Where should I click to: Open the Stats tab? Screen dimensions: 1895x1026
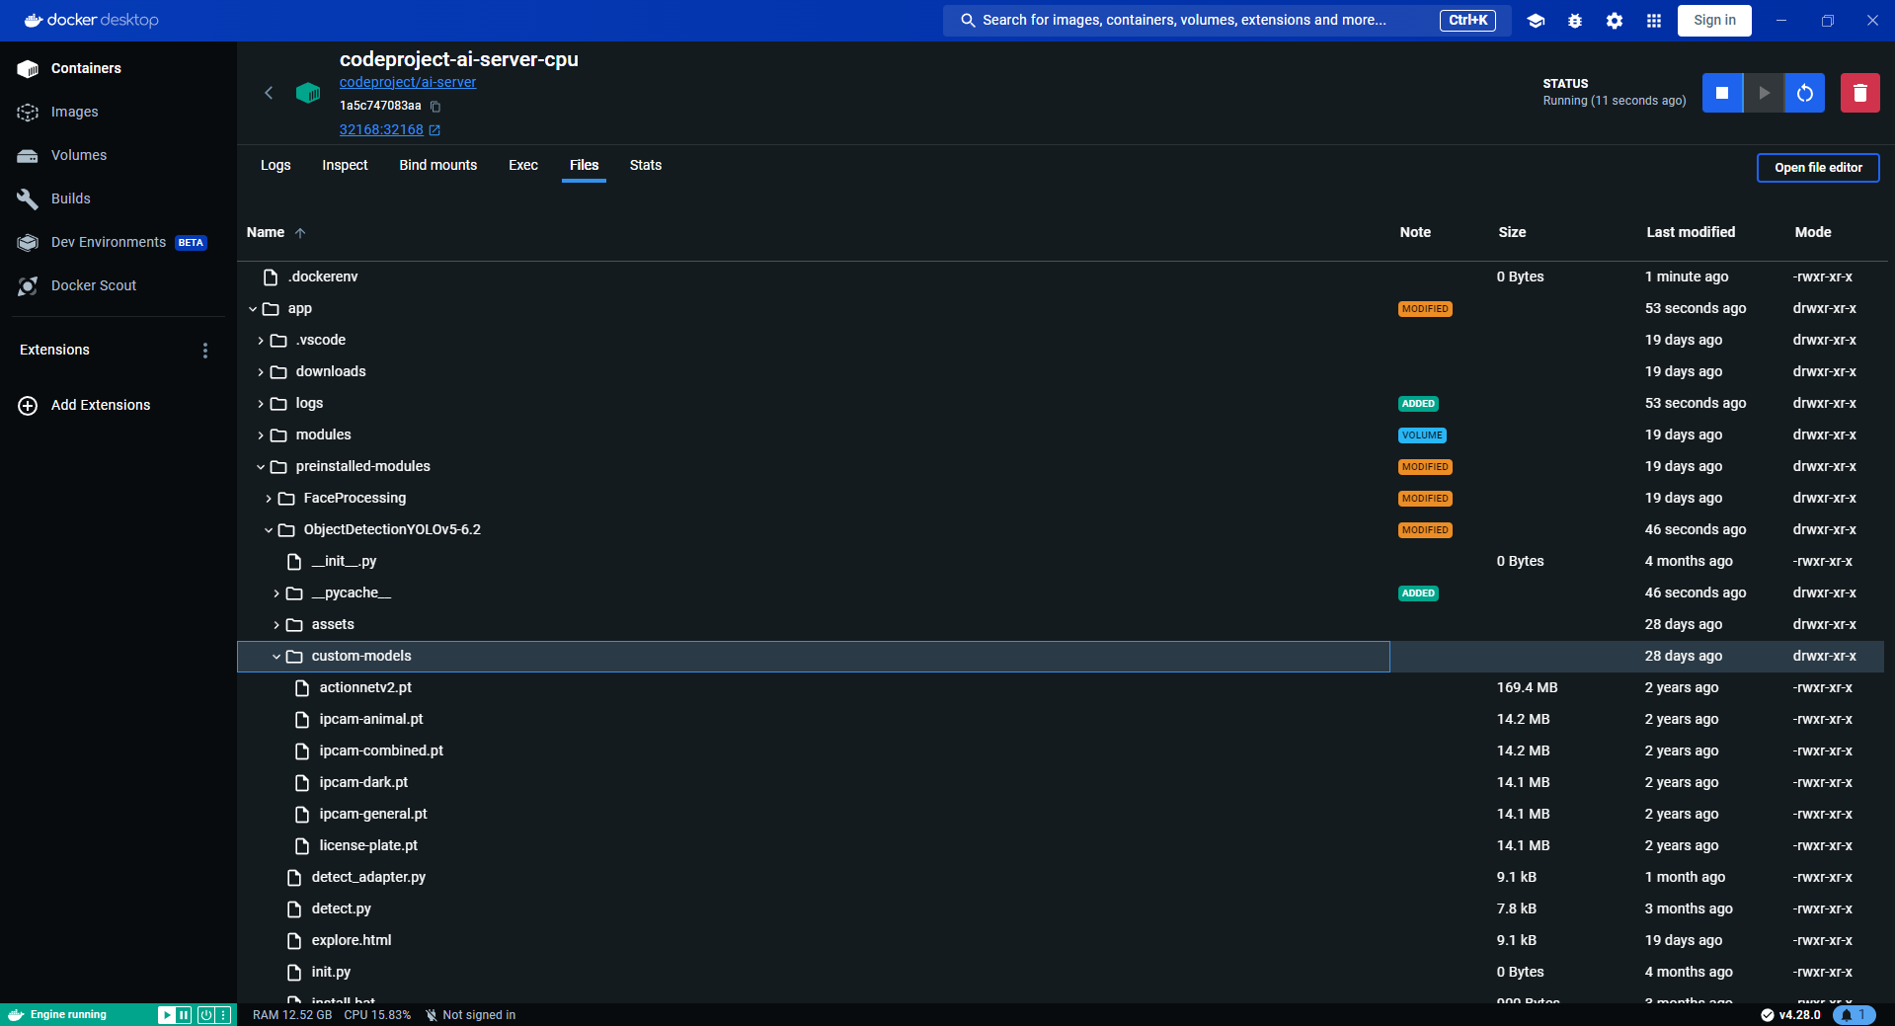(x=646, y=166)
